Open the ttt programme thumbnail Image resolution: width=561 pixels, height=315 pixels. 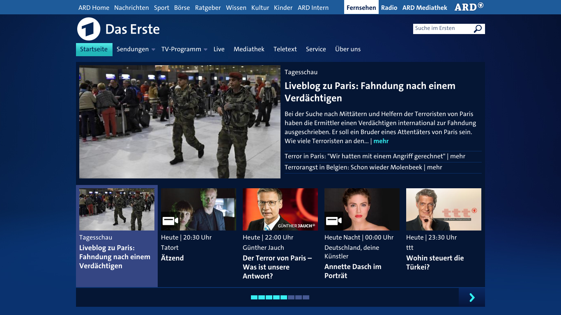coord(444,209)
